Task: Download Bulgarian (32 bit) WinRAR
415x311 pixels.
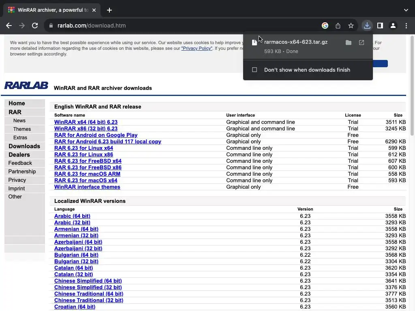Action: 76,262
